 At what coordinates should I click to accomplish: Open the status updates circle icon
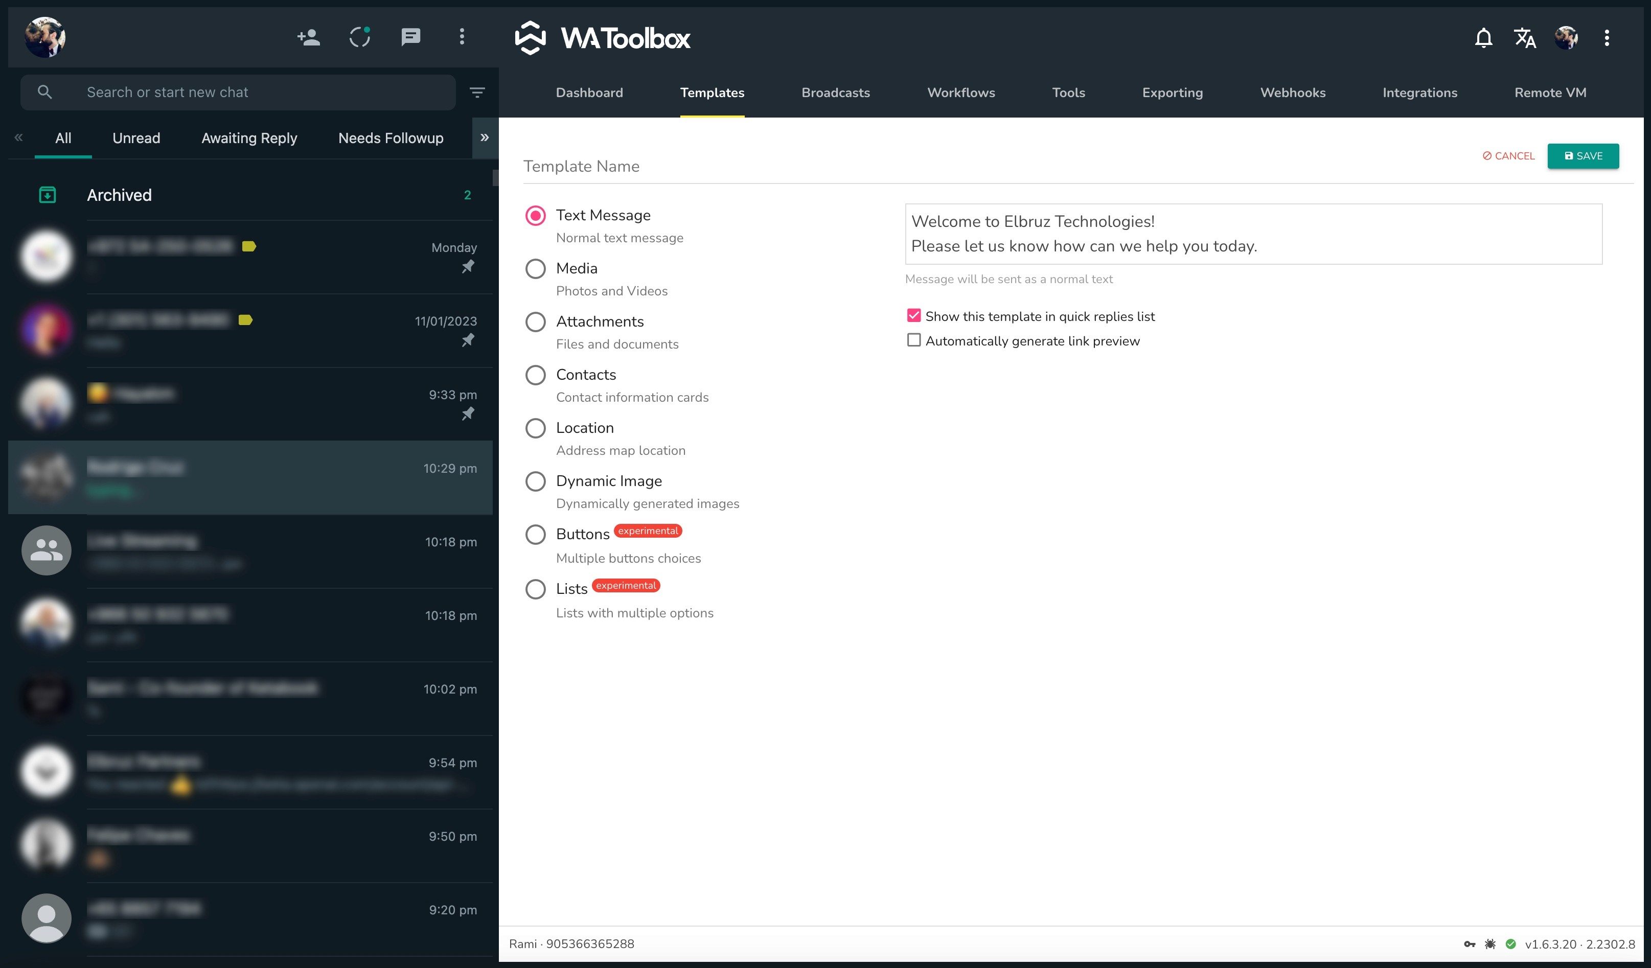pos(360,37)
